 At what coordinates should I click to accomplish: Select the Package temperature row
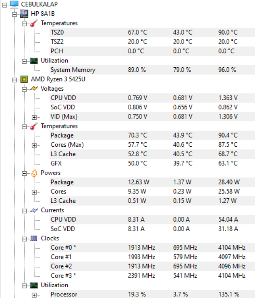[152, 135]
